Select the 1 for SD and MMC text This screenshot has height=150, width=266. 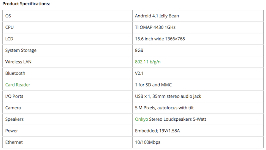(x=154, y=85)
